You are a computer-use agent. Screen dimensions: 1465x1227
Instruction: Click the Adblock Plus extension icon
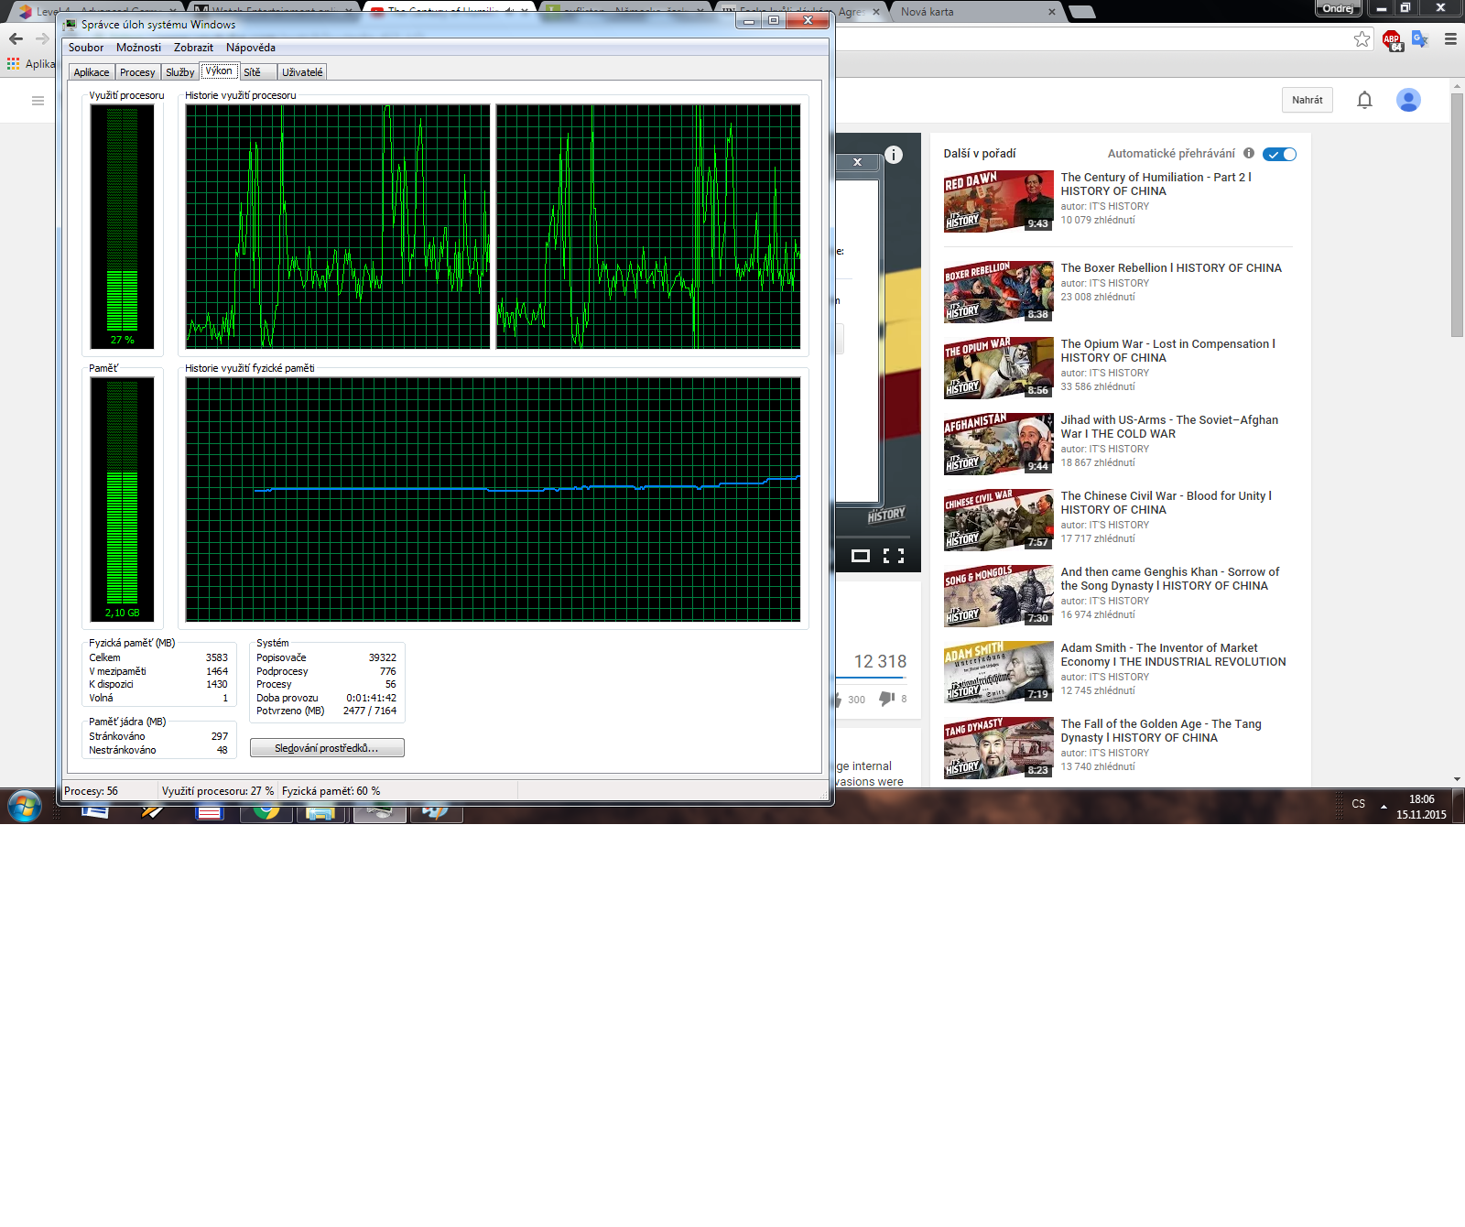tap(1392, 39)
